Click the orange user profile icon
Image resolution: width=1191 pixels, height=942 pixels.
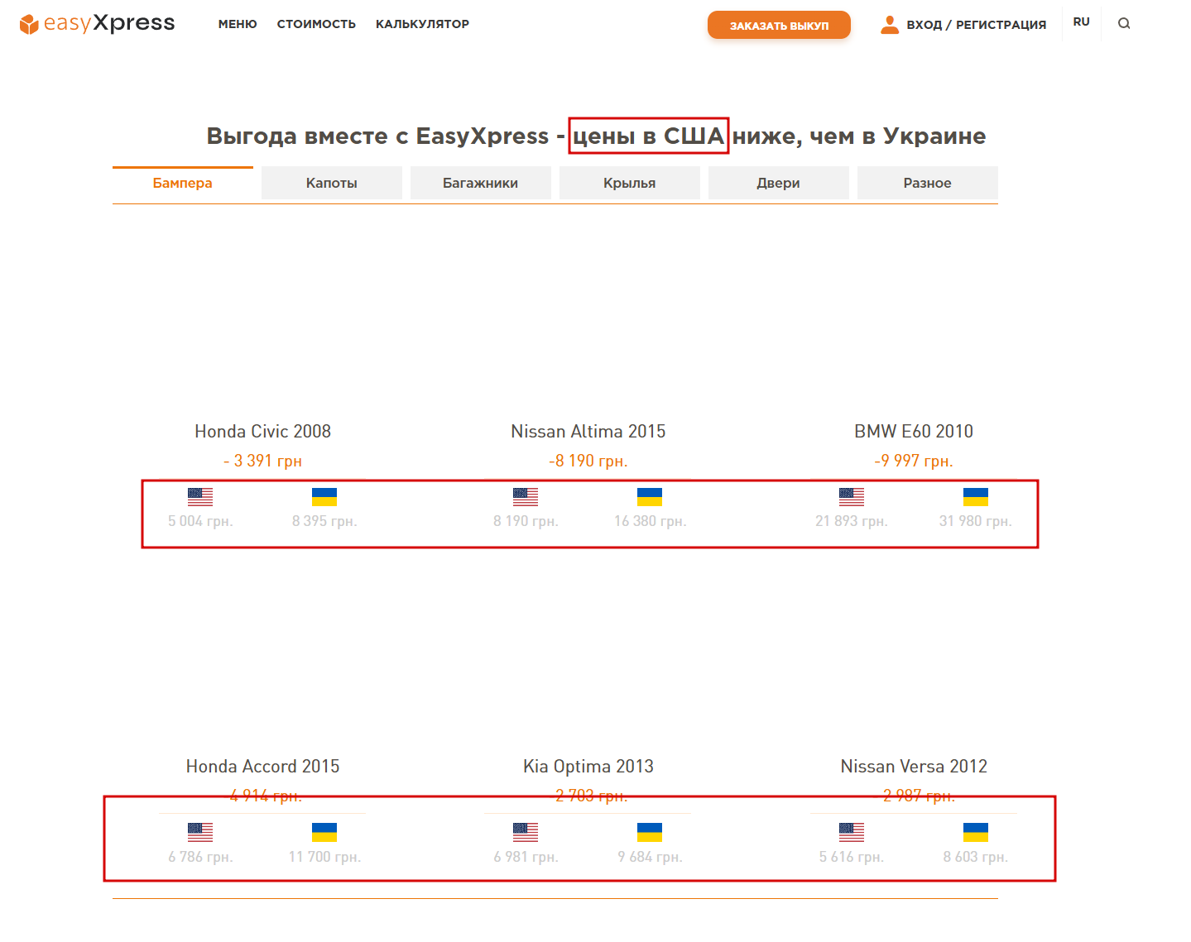pos(890,25)
